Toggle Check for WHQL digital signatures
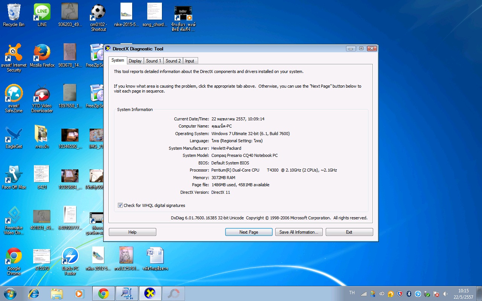This screenshot has height=301, width=482. [120, 205]
